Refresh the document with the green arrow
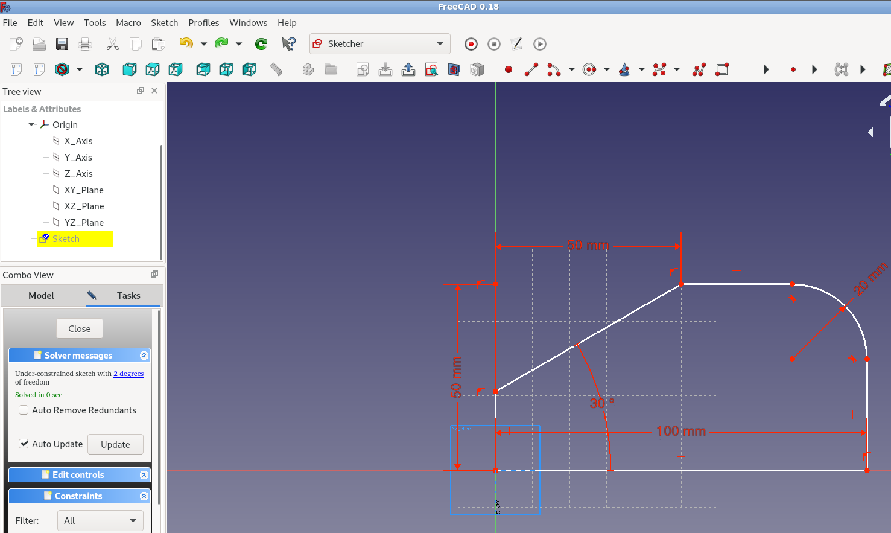The width and height of the screenshot is (891, 533). pyautogui.click(x=261, y=44)
